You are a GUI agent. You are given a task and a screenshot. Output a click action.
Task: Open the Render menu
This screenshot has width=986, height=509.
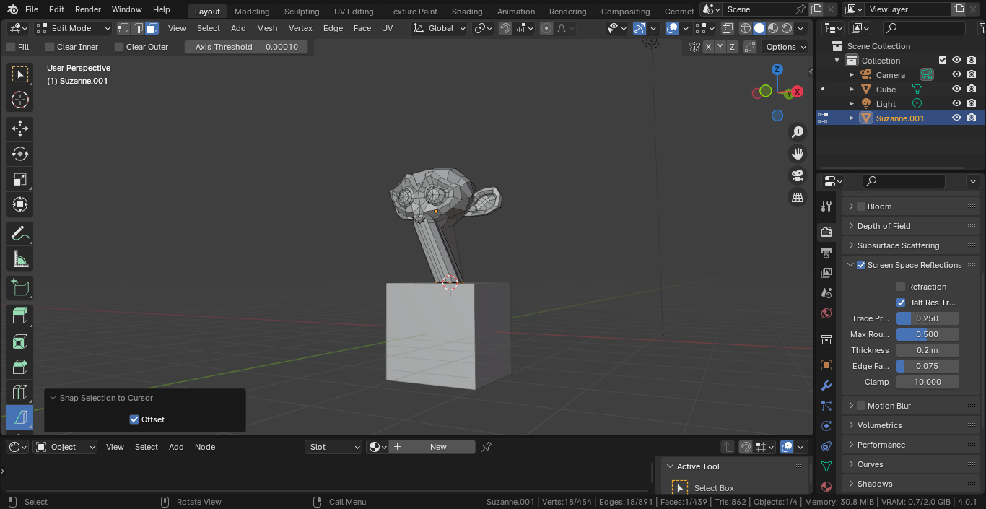pyautogui.click(x=88, y=9)
